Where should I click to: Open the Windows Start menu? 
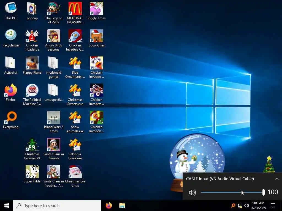[7, 206]
